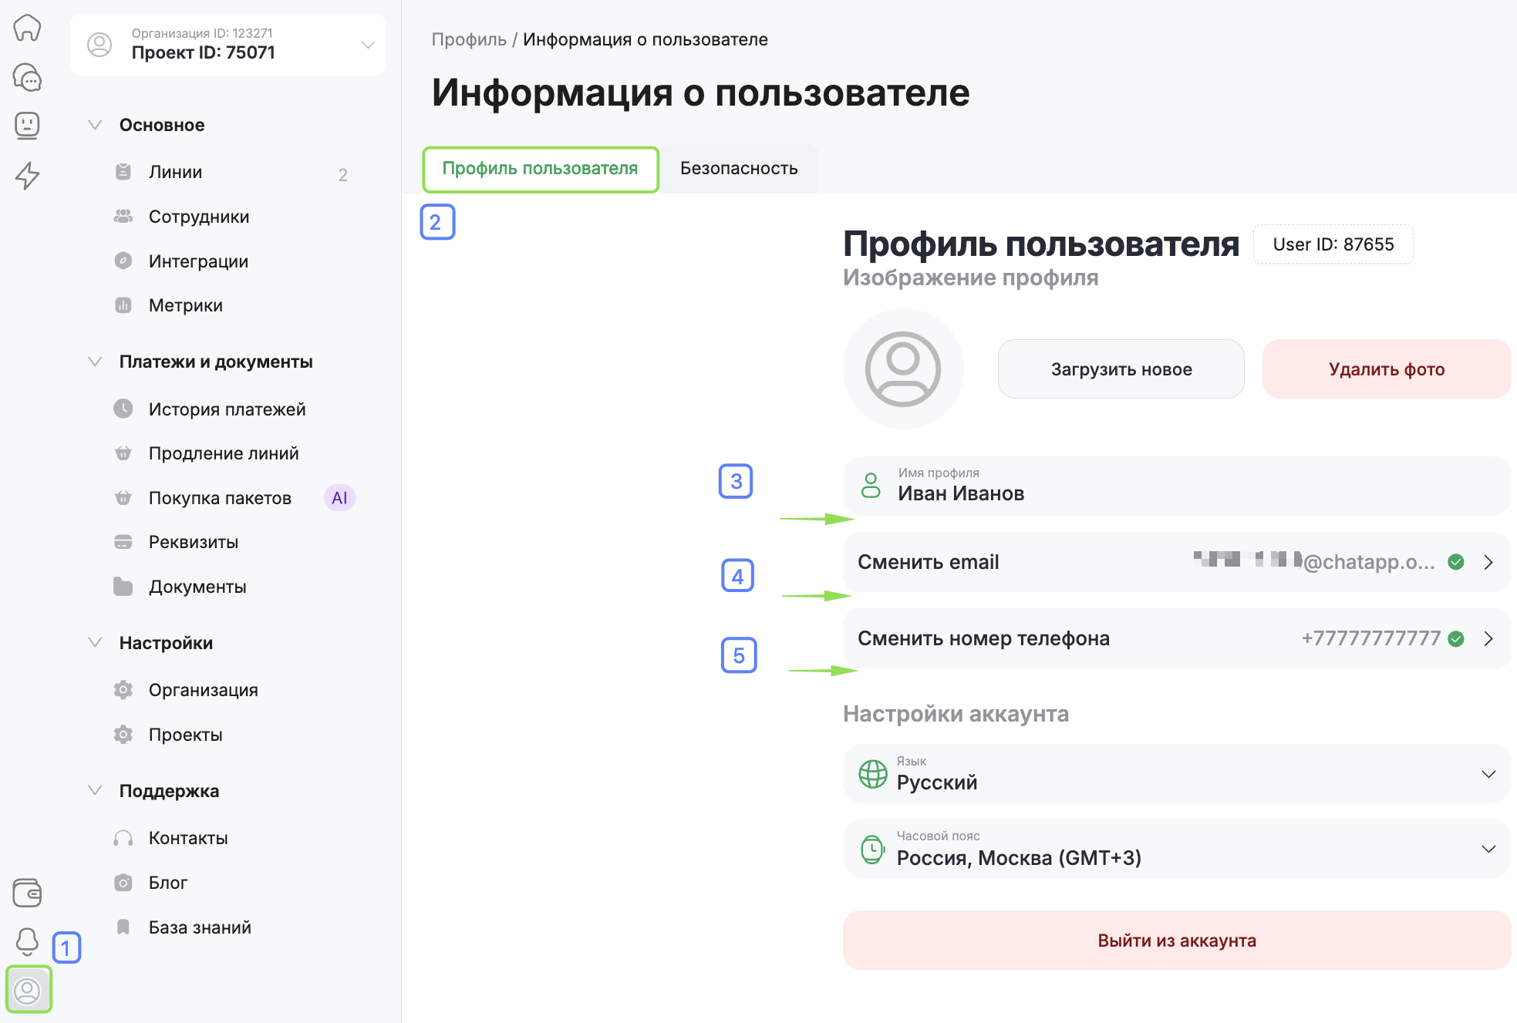The image size is (1517, 1023).
Task: Select the Профиль пользователя tab
Action: (x=540, y=168)
